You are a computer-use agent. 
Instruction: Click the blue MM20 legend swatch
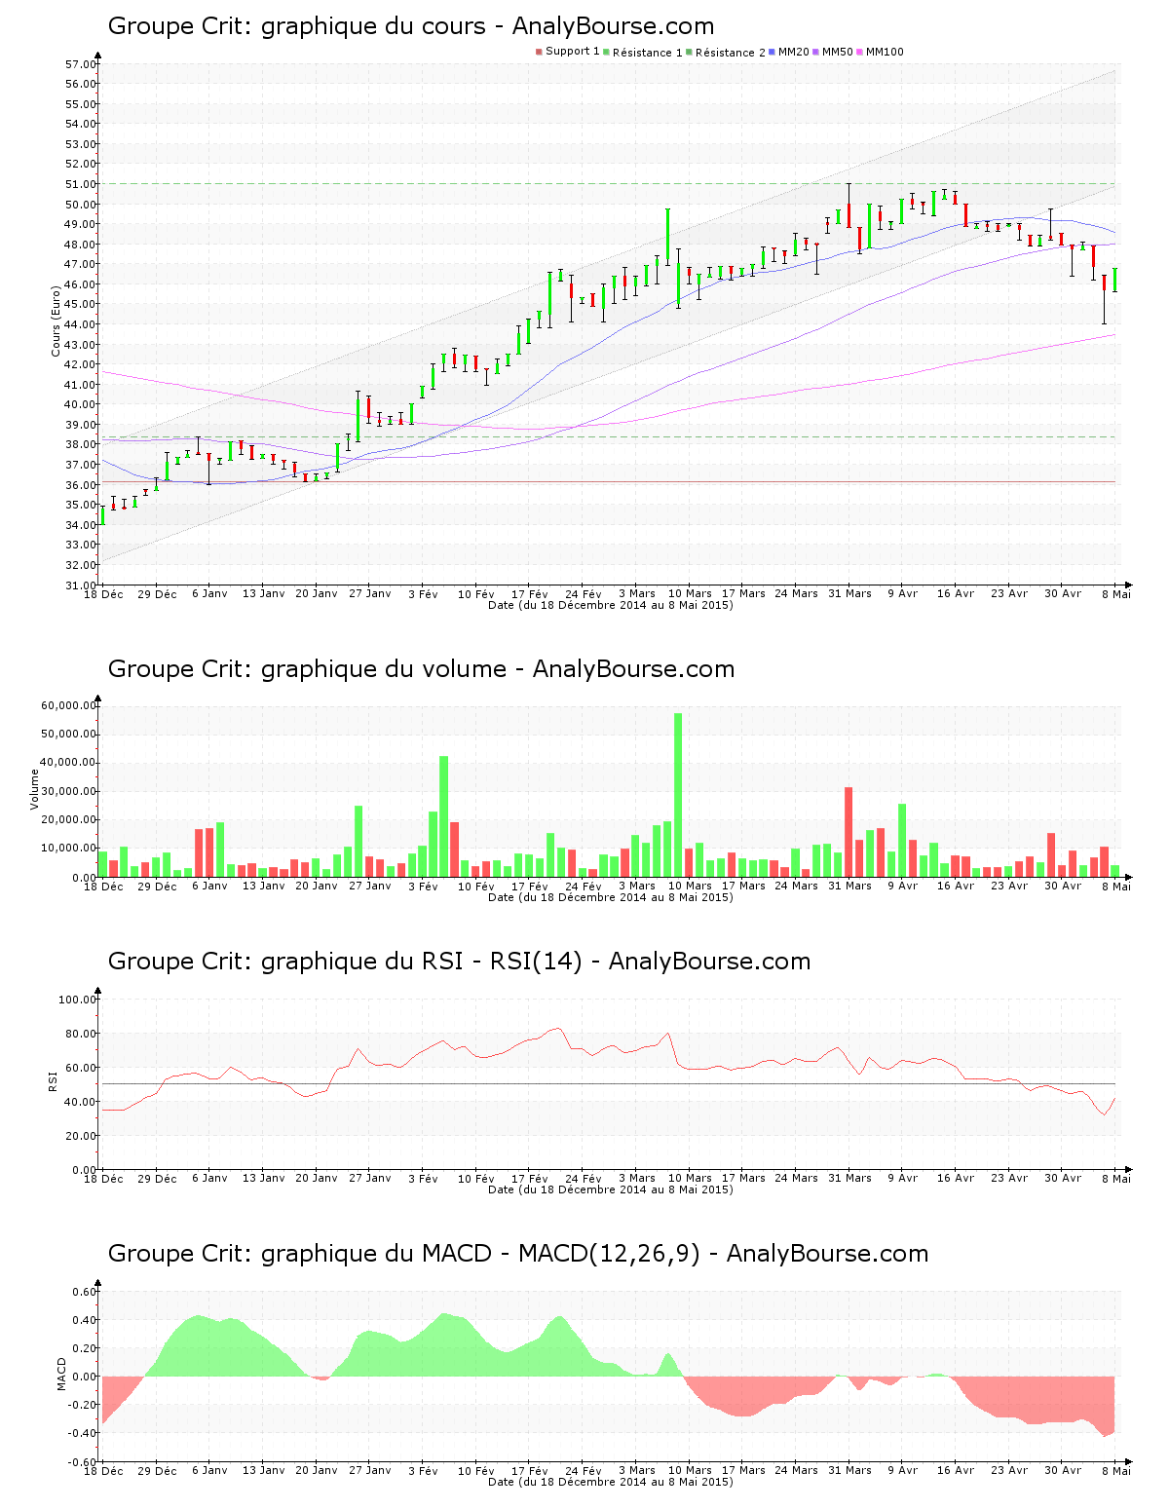click(x=772, y=52)
